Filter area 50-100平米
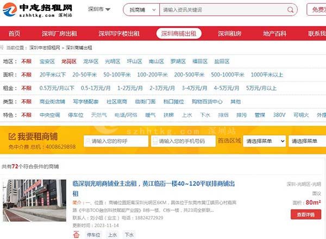The width and height of the screenshot is (326, 239). pyautogui.click(x=117, y=74)
